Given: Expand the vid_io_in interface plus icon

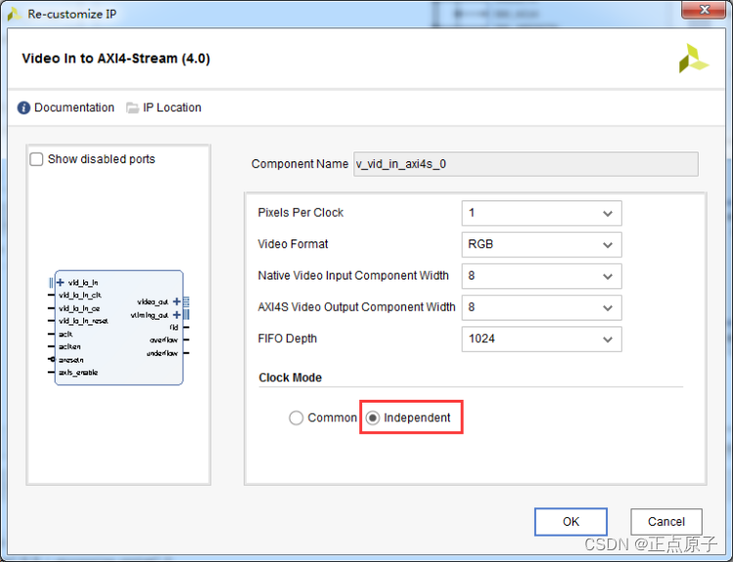Looking at the screenshot, I should [61, 282].
